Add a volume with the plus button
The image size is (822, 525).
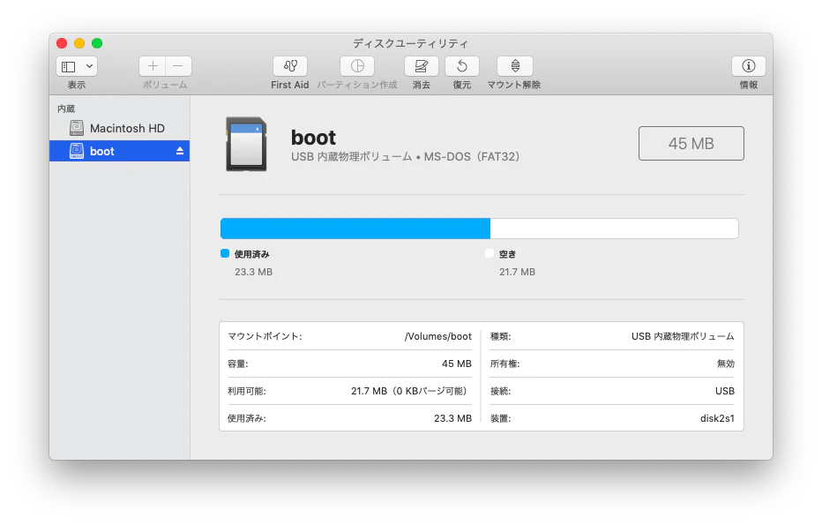point(153,66)
